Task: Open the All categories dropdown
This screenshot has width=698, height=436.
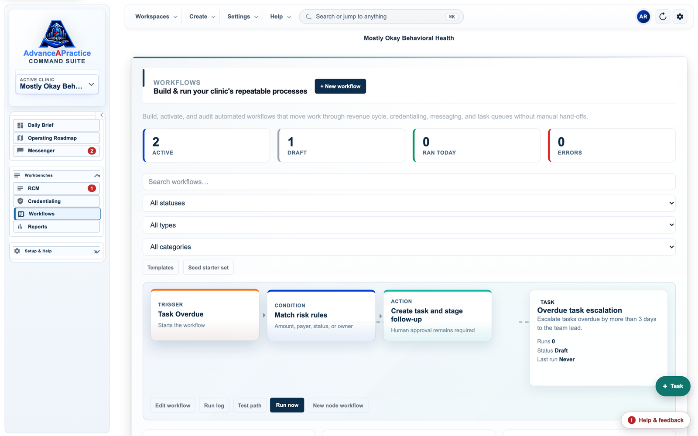Action: [x=409, y=247]
